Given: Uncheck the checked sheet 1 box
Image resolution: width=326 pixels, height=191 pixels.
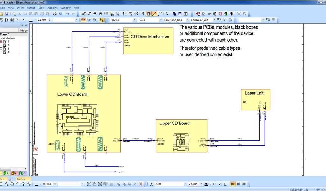Looking at the screenshot, I should pos(1,42).
